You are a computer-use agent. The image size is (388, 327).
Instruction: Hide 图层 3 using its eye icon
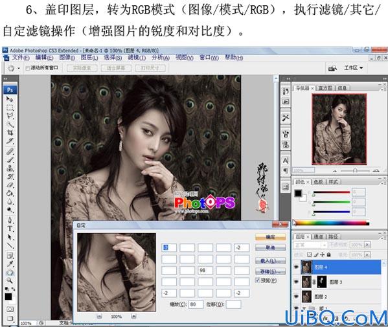point(296,282)
